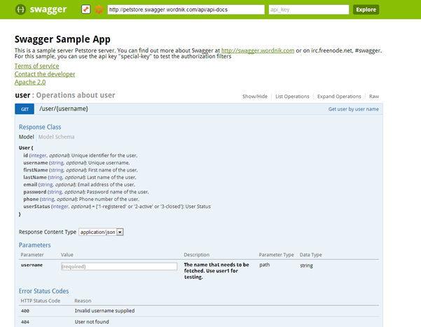The image size is (421, 327).
Task: Collapse the /user/{username} operation path
Action: [64, 109]
